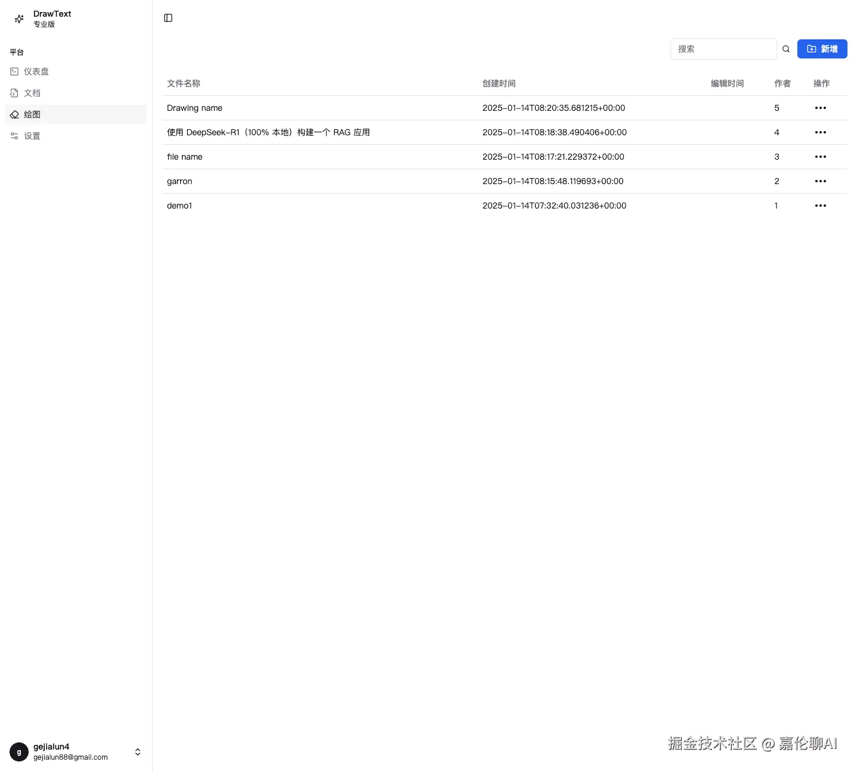The height and width of the screenshot is (771, 857).
Task: Click the 文件名称 column header
Action: (x=183, y=83)
